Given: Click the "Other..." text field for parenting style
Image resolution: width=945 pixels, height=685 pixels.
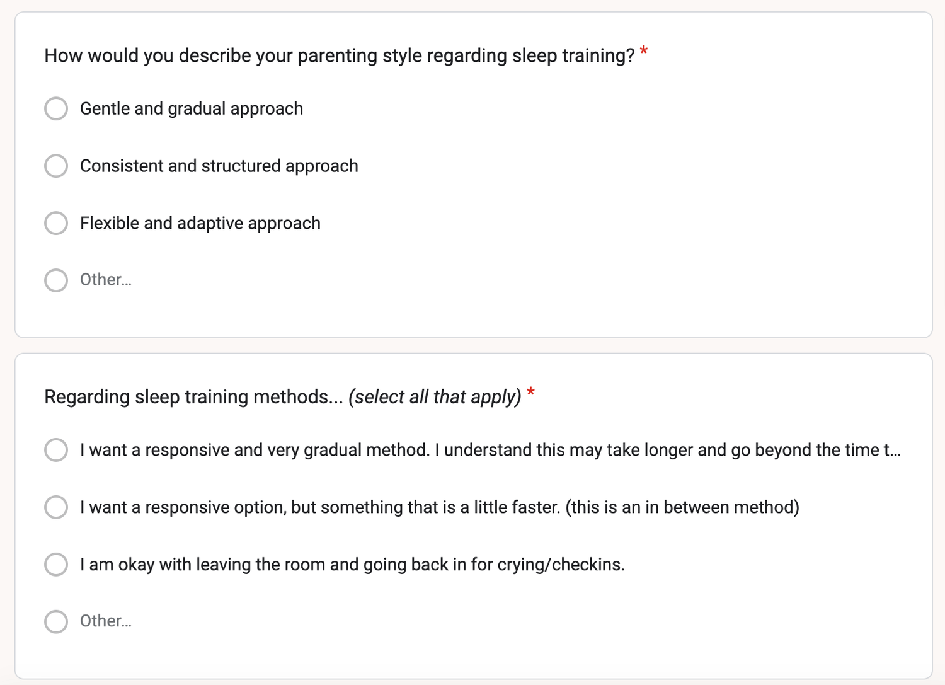Looking at the screenshot, I should click(x=106, y=280).
